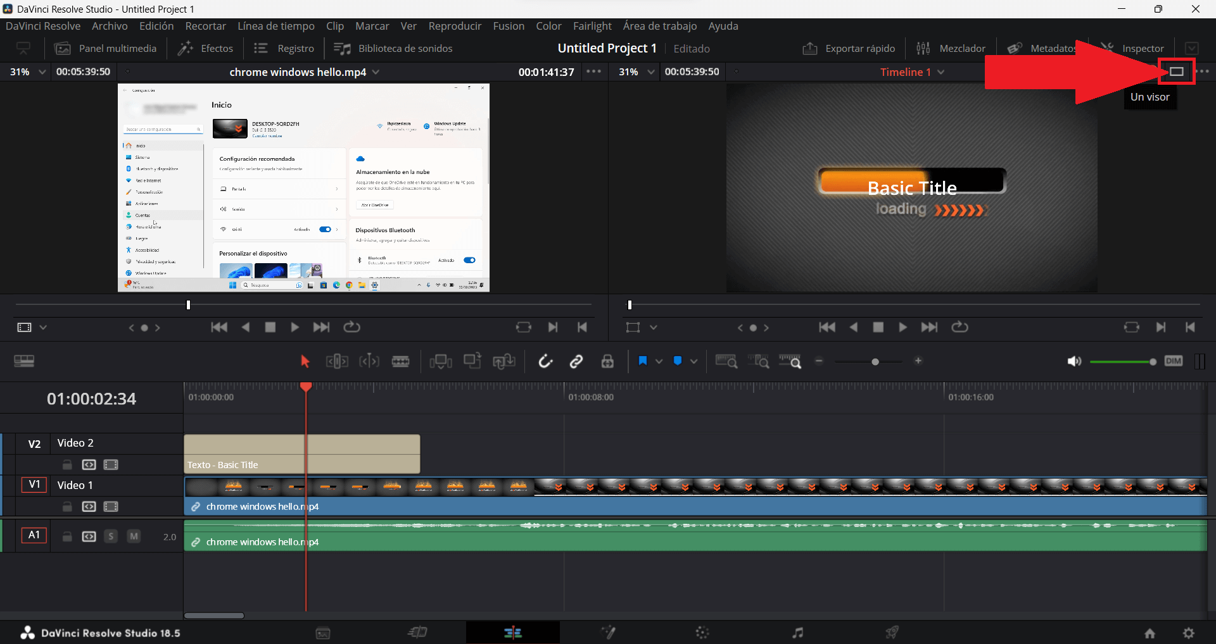
Task: Adjust the timeline zoom slider handle
Action: pyautogui.click(x=875, y=362)
